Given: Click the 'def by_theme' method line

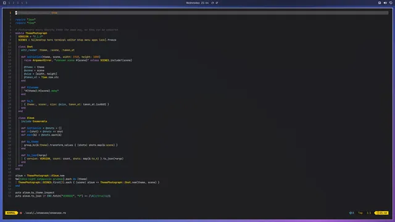Looking at the screenshot, I should click(x=30, y=142).
